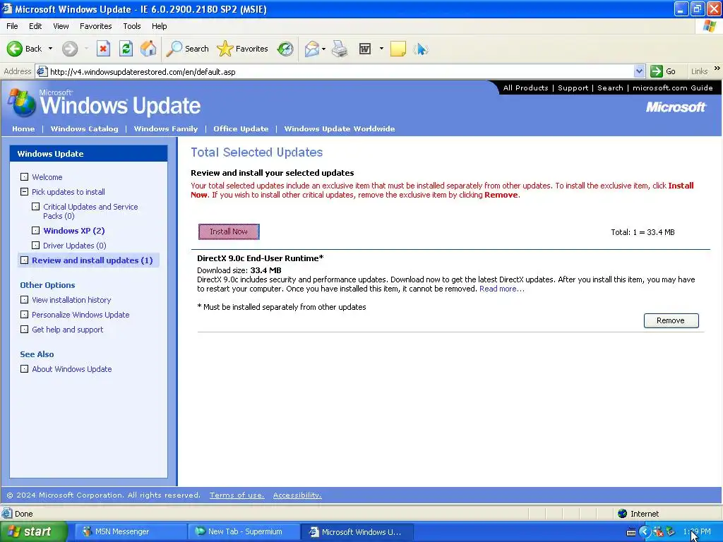Open the Back button history dropdown arrow

(50, 49)
